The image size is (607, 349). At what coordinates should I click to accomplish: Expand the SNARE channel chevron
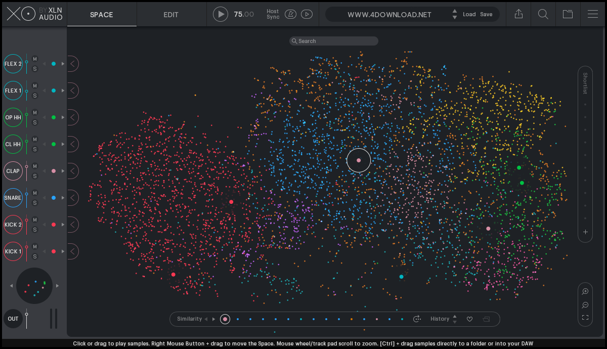click(x=72, y=198)
